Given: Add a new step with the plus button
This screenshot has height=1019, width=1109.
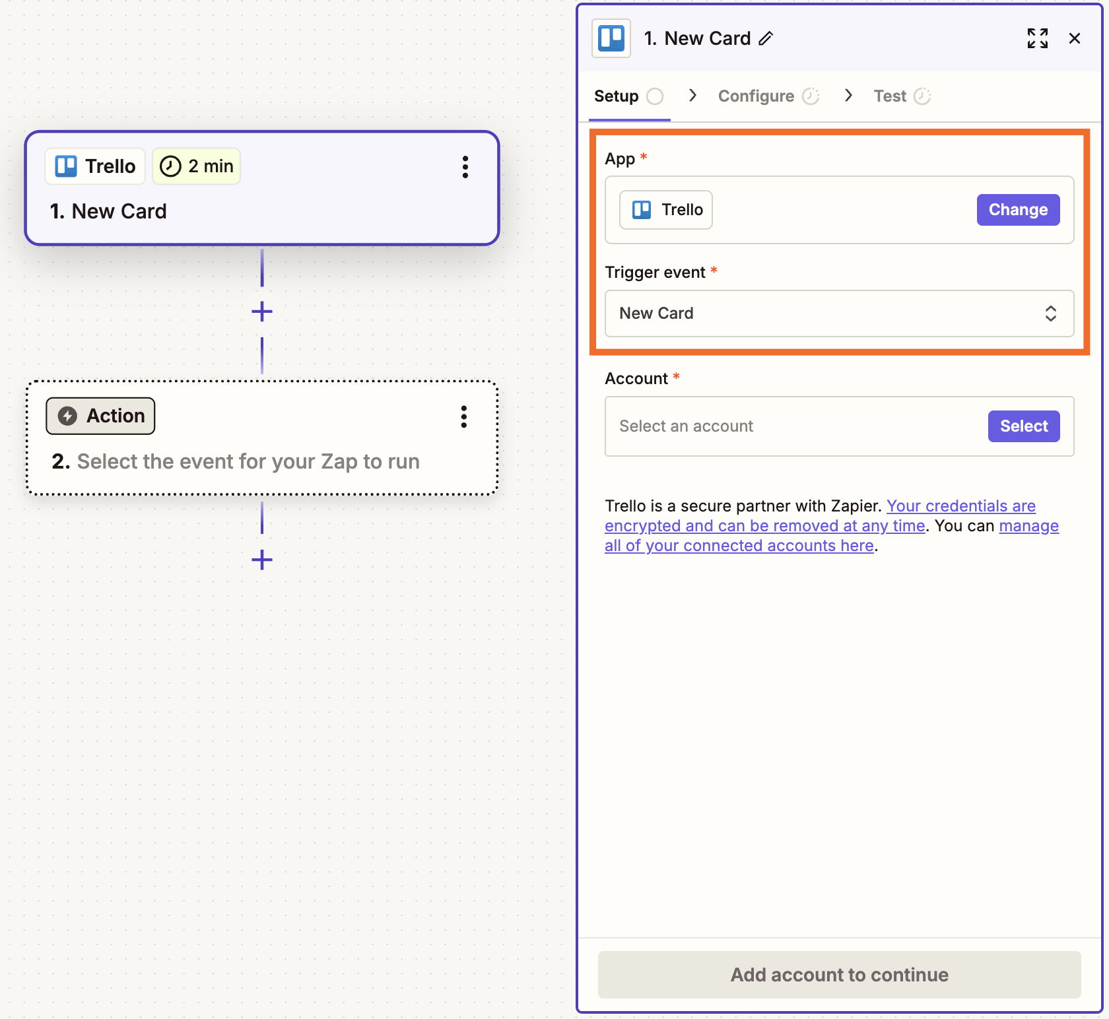Looking at the screenshot, I should point(261,311).
